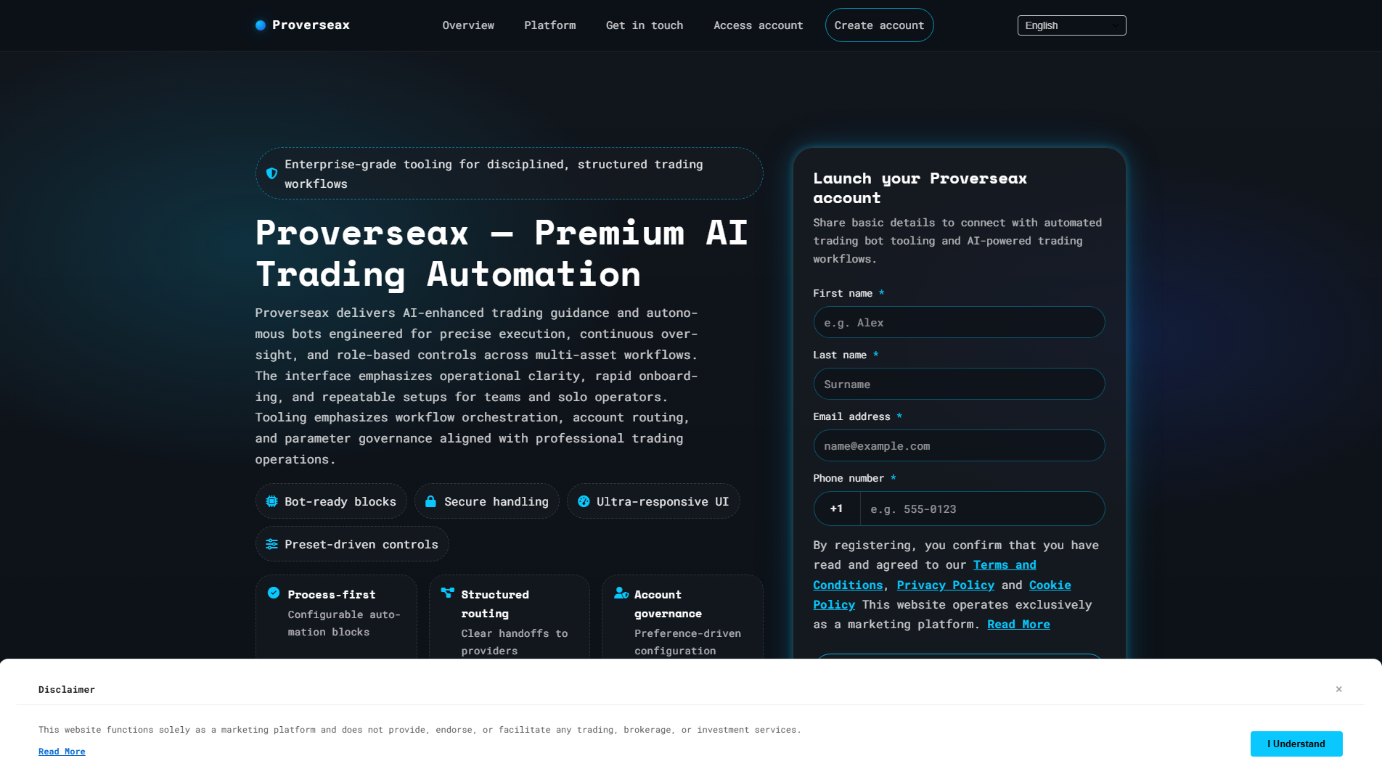
Task: Click the 'Process-first' card title
Action: 332,595
